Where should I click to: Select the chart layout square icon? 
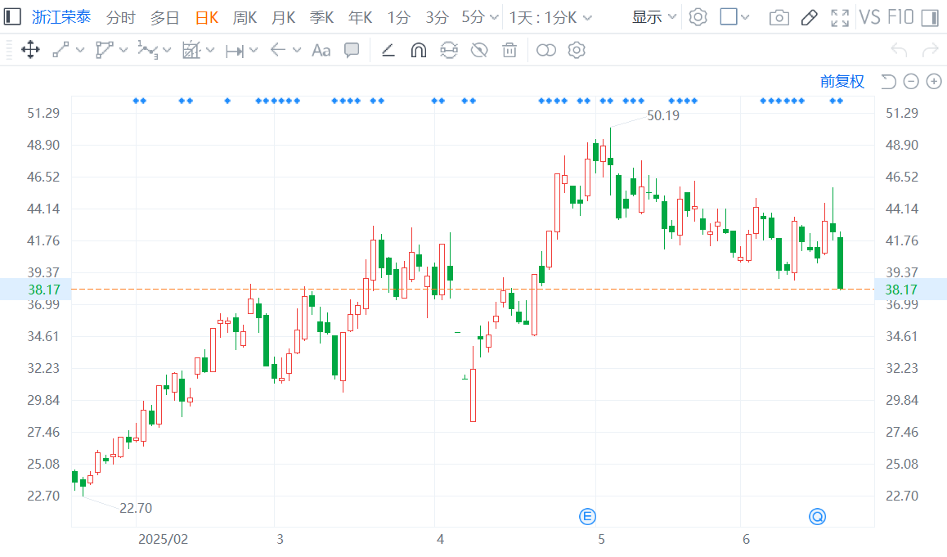(x=729, y=17)
